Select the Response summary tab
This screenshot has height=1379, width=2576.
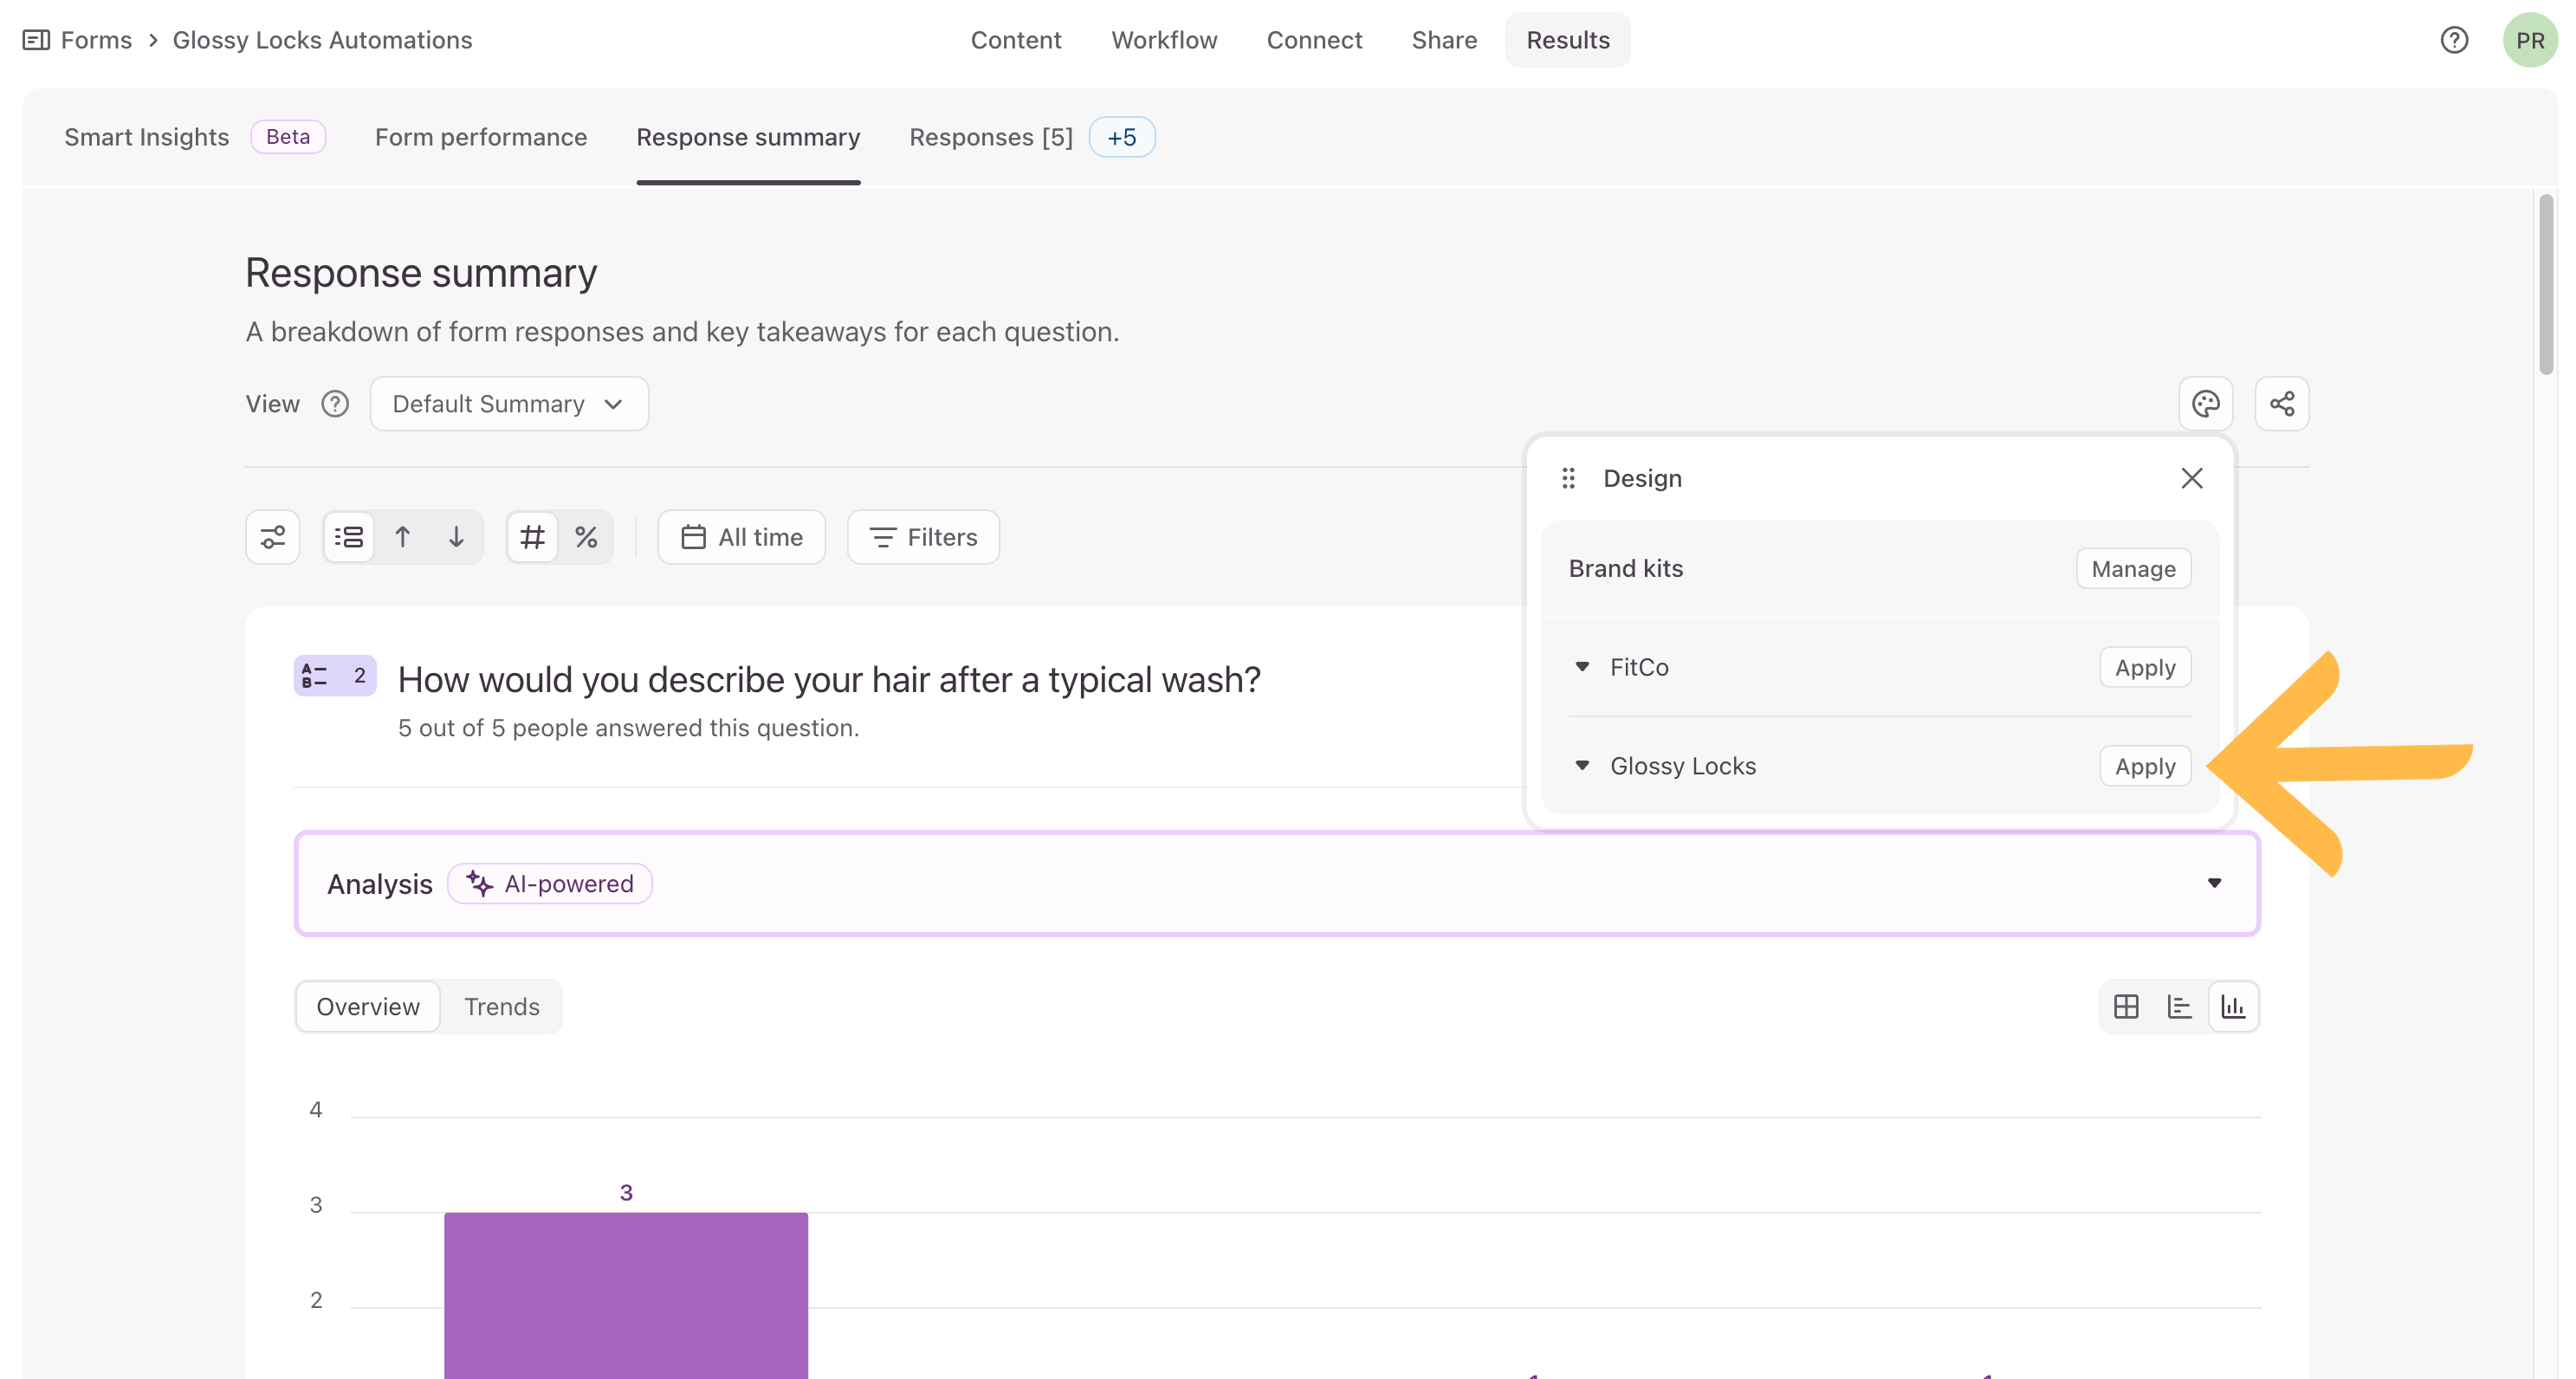[748, 137]
